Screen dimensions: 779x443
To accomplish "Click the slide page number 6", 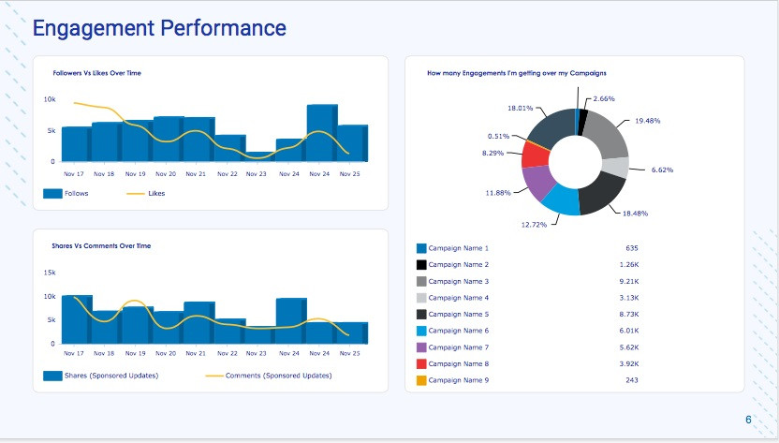I will pos(748,421).
